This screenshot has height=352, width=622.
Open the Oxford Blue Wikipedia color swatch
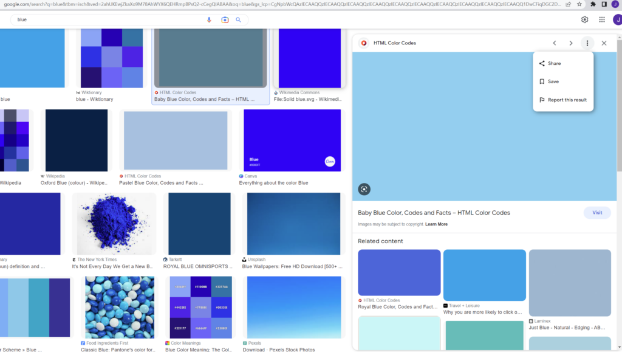pos(76,140)
